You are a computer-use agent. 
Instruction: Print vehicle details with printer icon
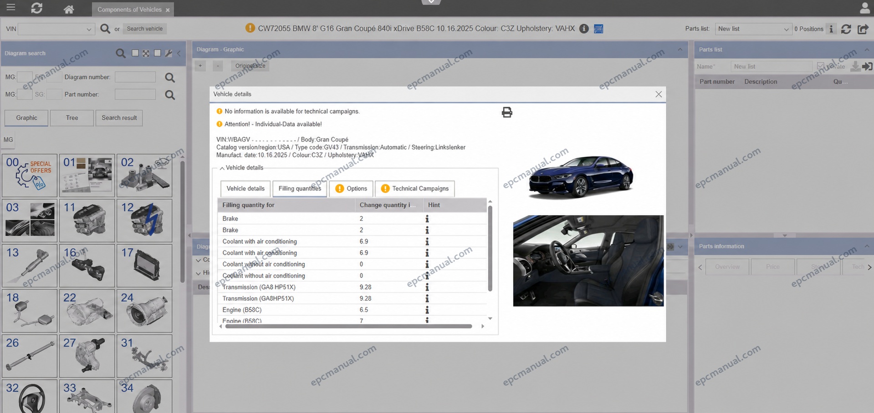coord(507,112)
